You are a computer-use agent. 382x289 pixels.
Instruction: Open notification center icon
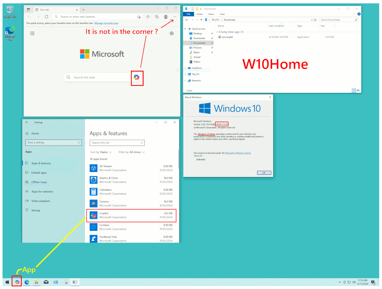pos(373,282)
